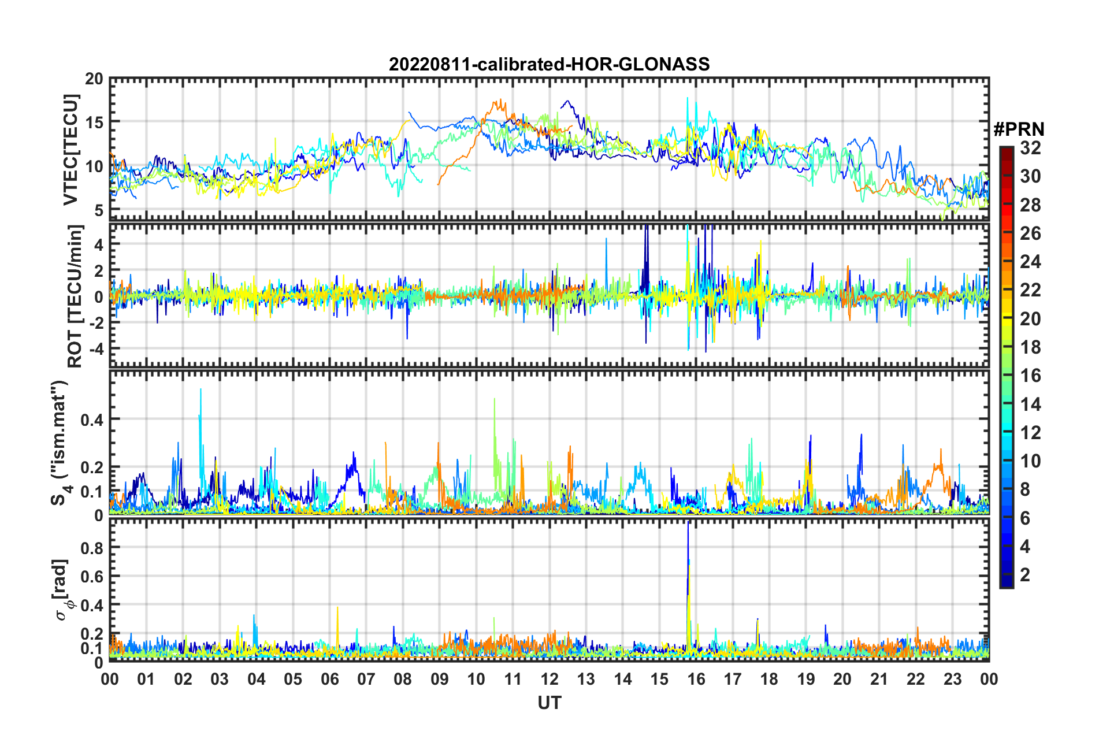Click the plot title 20220811-calibrated-HOR-GLONASS
The height and width of the screenshot is (735, 1099).
(549, 64)
